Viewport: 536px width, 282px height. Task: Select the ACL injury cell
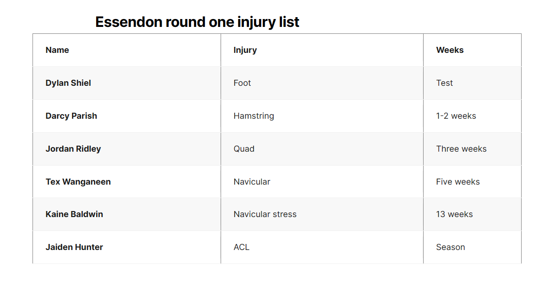pyautogui.click(x=322, y=247)
